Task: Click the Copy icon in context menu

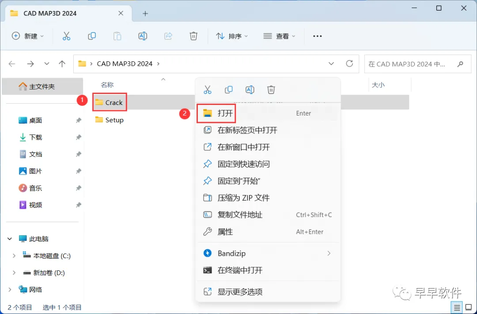Action: [x=228, y=90]
